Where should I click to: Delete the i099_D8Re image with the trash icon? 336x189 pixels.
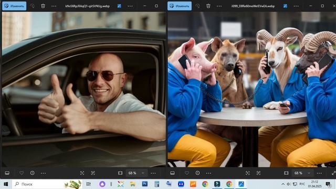tap(208, 6)
